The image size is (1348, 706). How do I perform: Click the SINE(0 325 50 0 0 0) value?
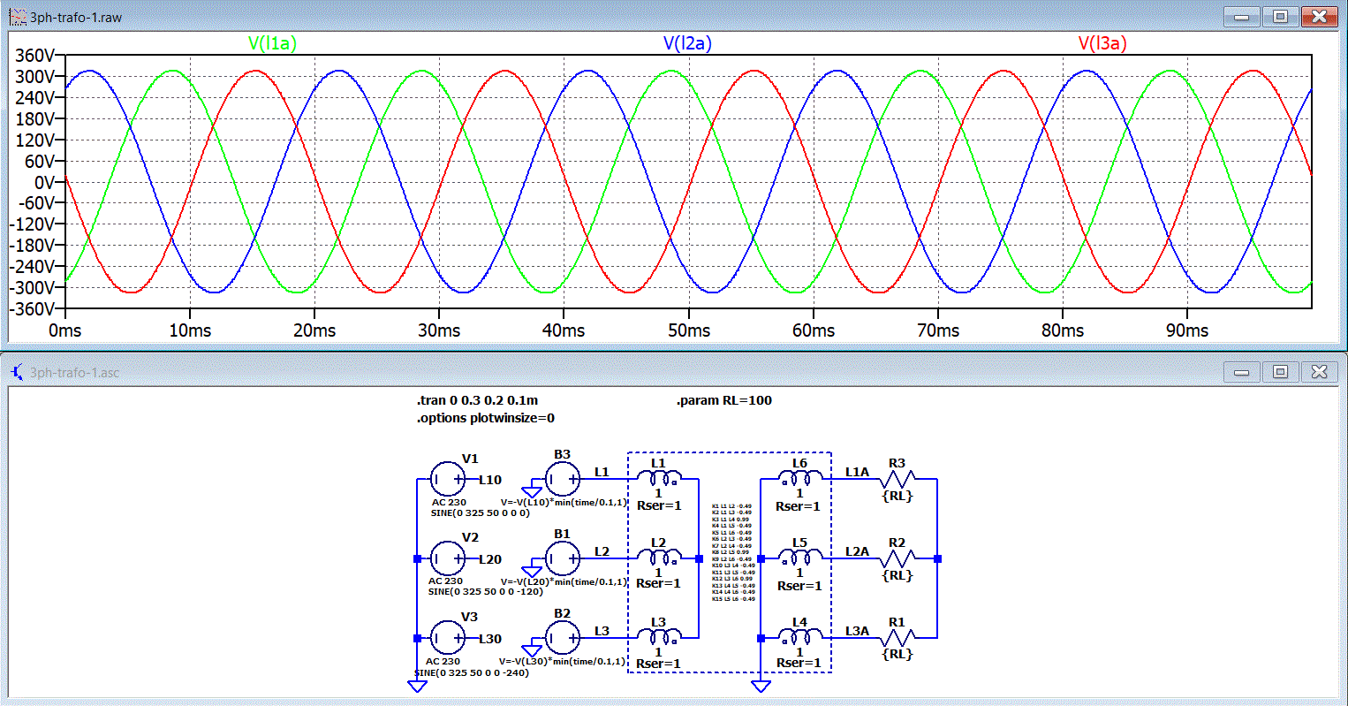(x=480, y=512)
